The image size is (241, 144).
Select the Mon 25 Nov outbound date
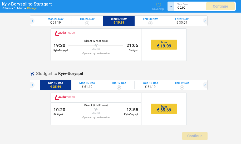(56, 21)
